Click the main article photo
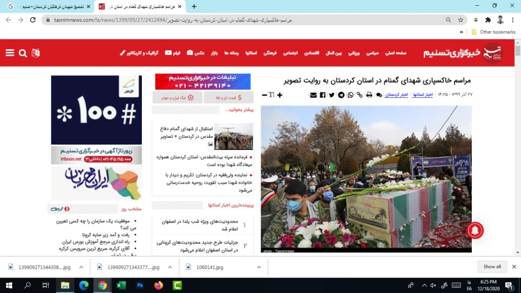This screenshot has height=293, width=521. point(366,178)
